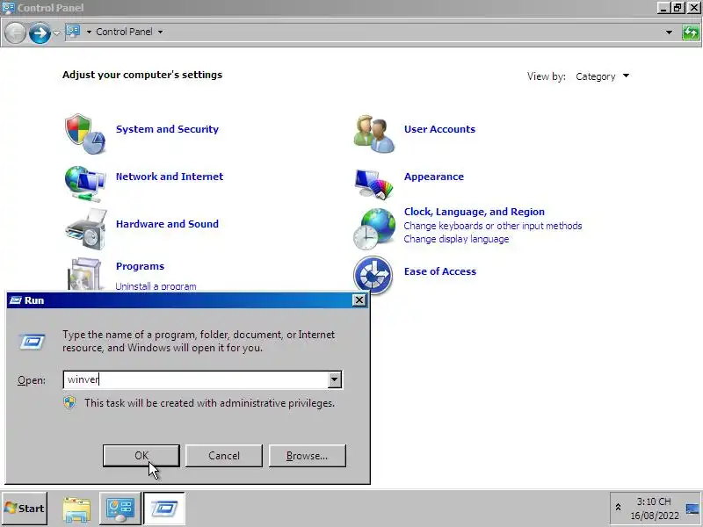This screenshot has width=703, height=527.
Task: Open the Network and Internet link
Action: 170,177
